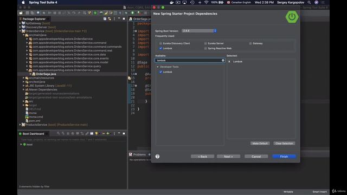Click the yellow plus icon in Boot Dashboard toolbar
Screen dimensions: 347x195
[x=108, y=134]
